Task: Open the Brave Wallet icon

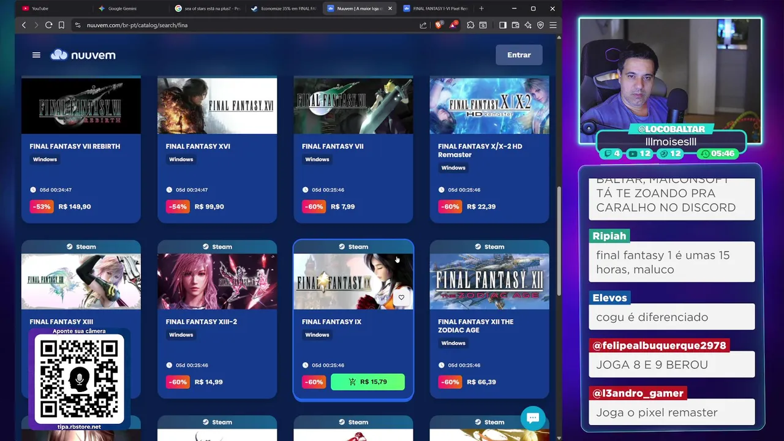Action: [516, 25]
